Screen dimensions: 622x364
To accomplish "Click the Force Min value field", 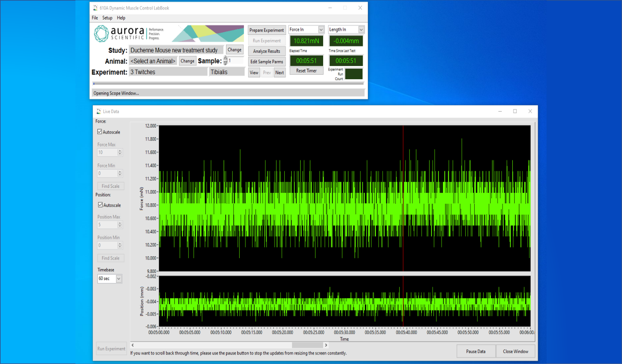I will (x=107, y=173).
